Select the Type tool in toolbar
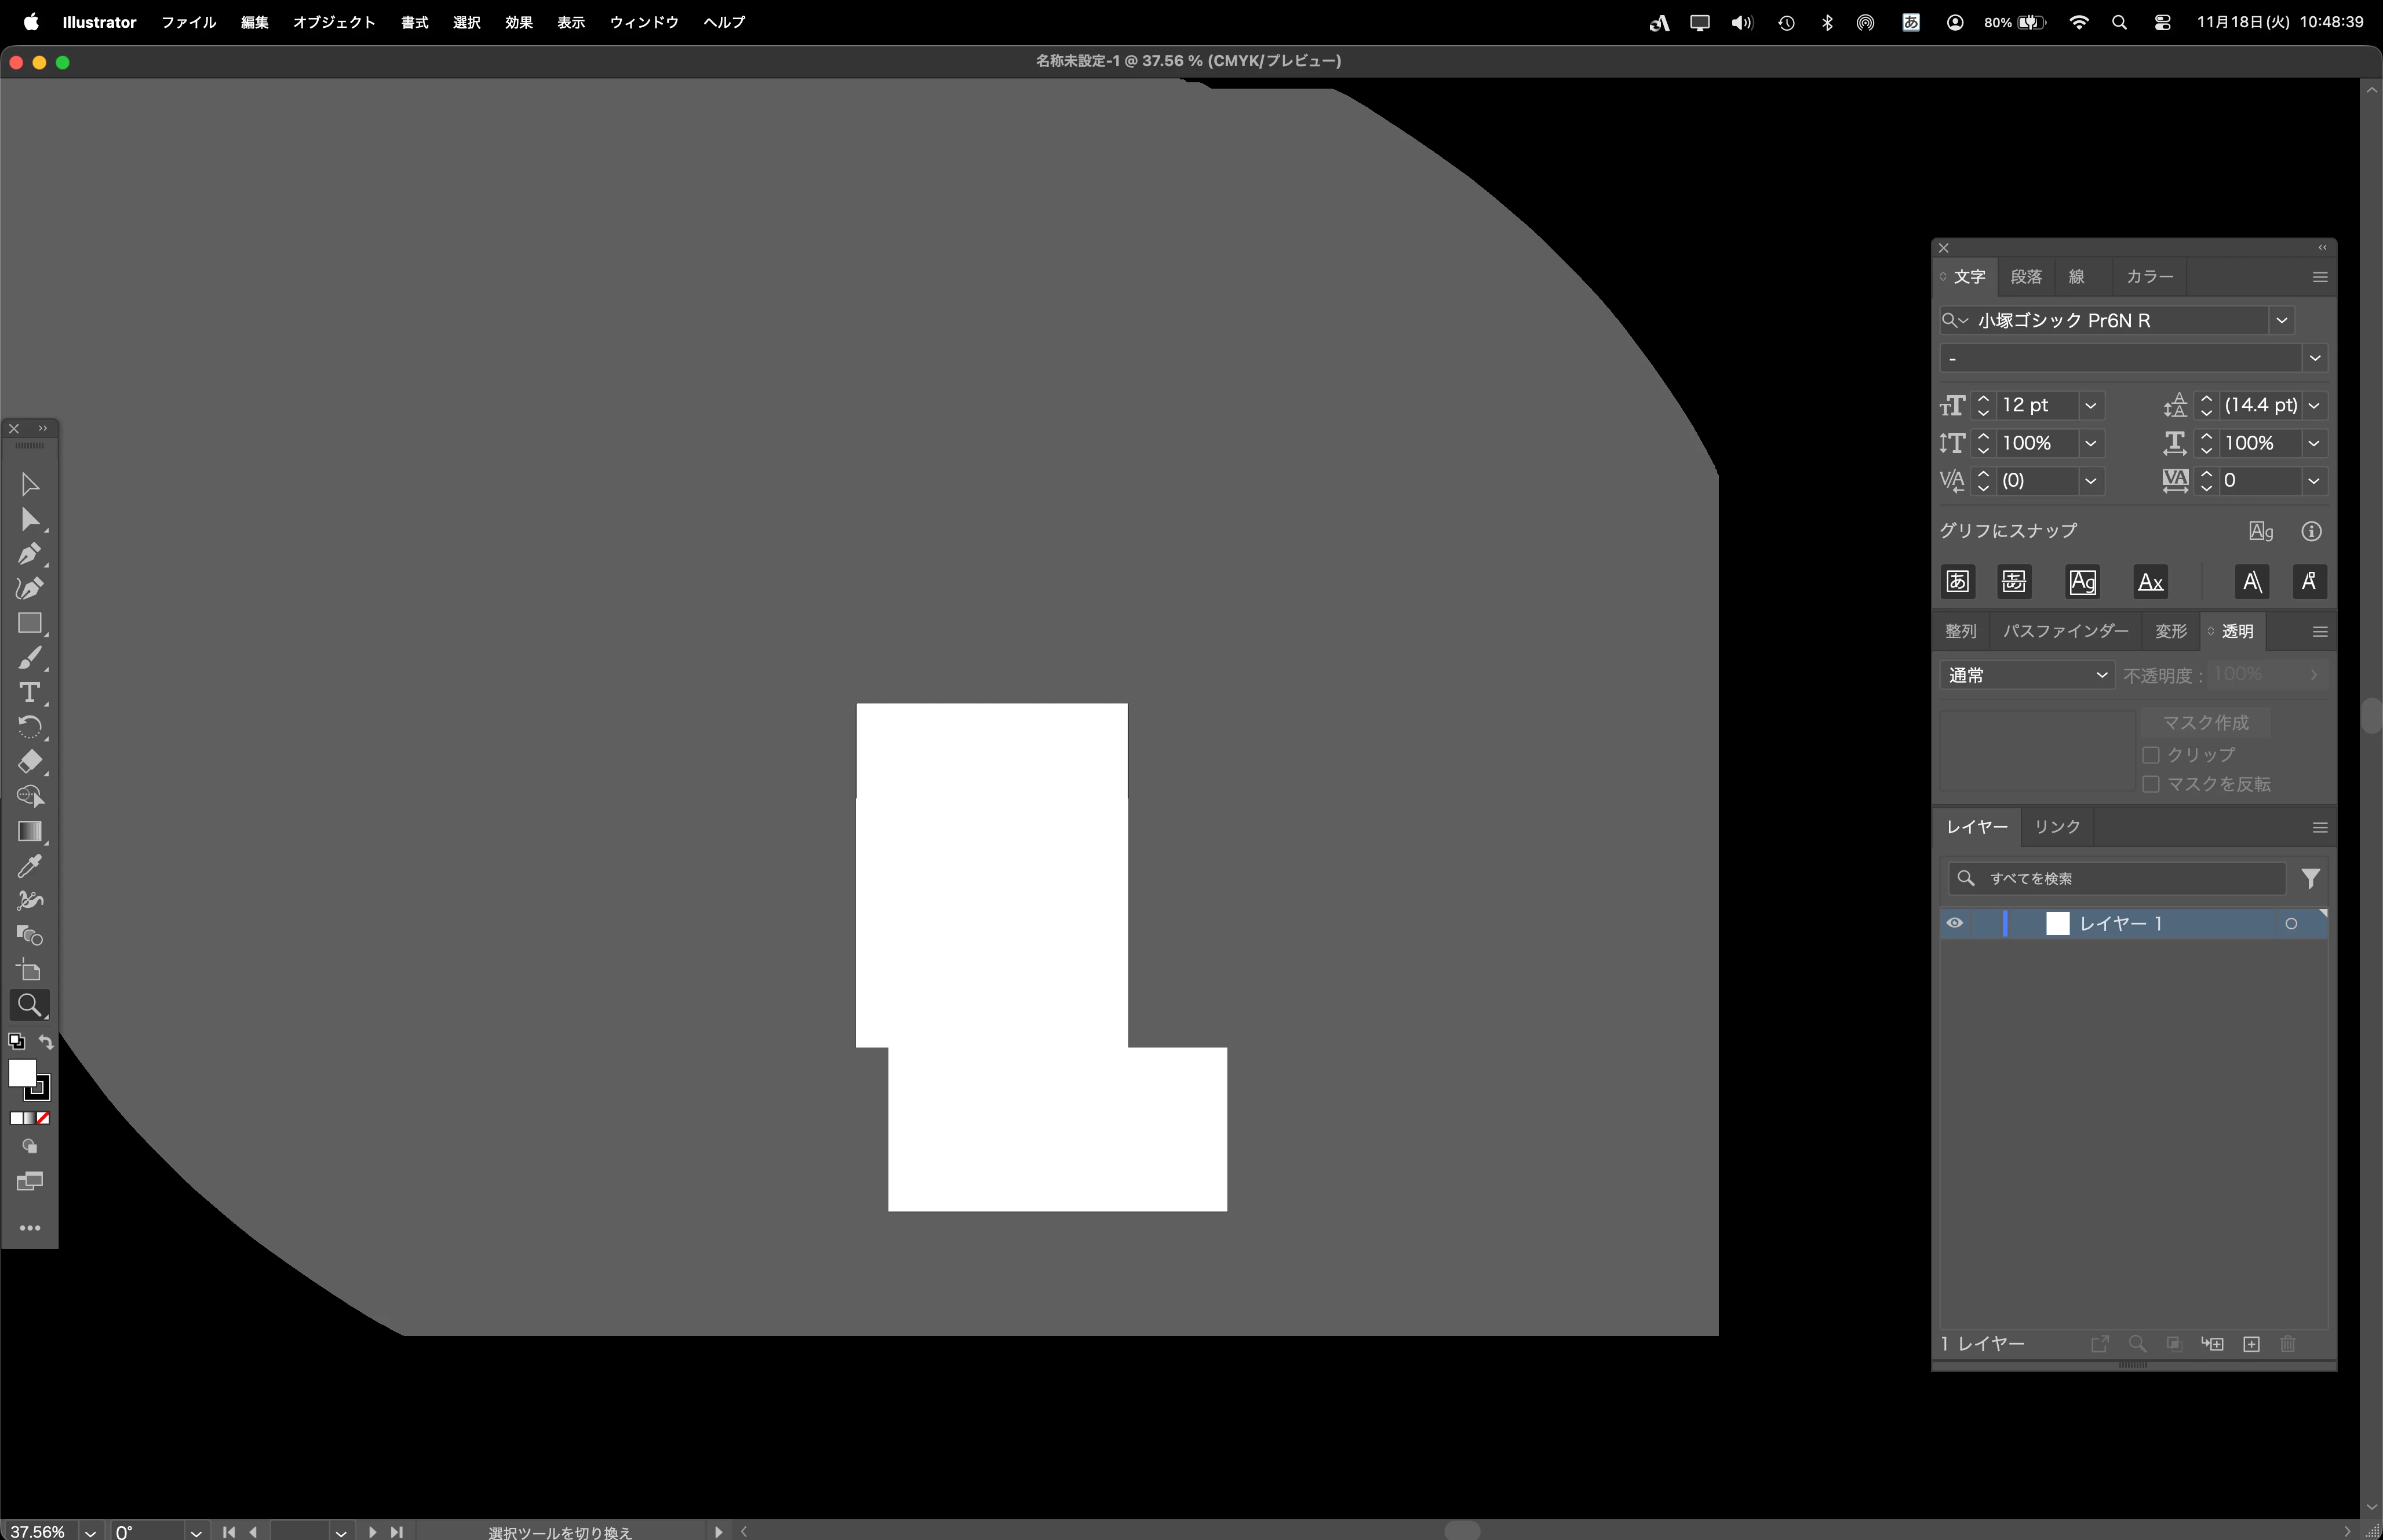This screenshot has width=2383, height=1540. (x=29, y=692)
